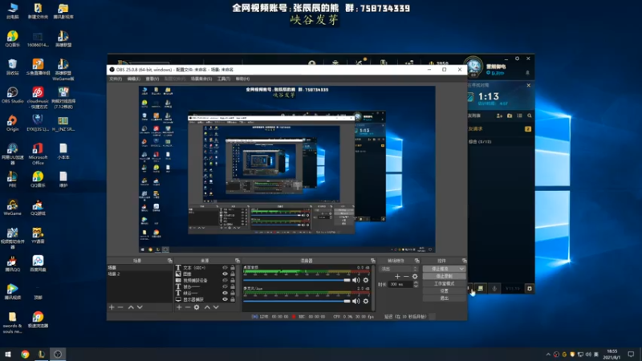This screenshot has width=642, height=361.
Task: Click search icon in League friends list
Action: click(x=530, y=116)
